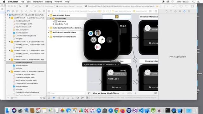Open the File inspector icon

(167, 11)
